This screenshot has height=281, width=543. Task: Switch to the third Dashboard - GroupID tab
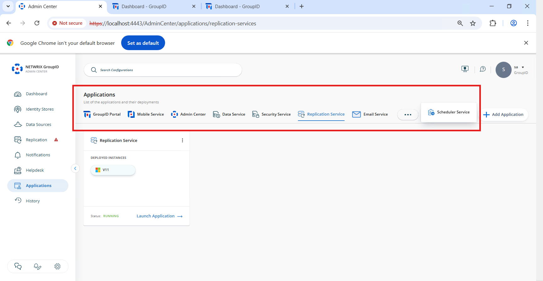coord(247,7)
